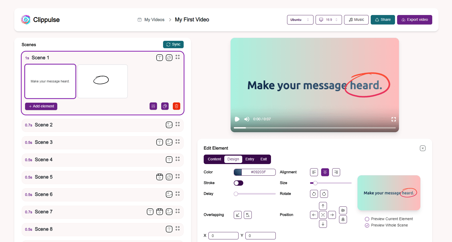Select the Preview Current Element radio button
This screenshot has width=452, height=242.
(x=367, y=219)
